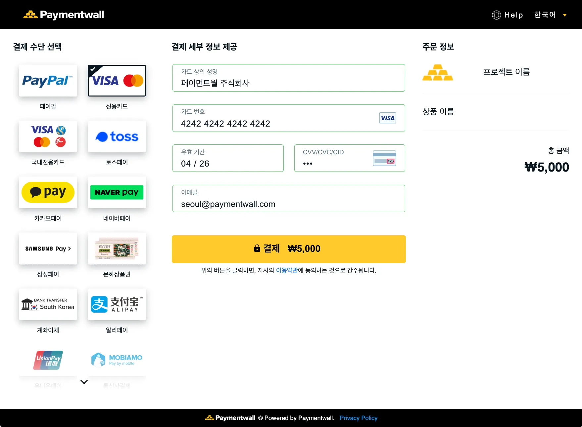582x427 pixels.
Task: Click the Paymentwall logo in the header
Action: (64, 15)
